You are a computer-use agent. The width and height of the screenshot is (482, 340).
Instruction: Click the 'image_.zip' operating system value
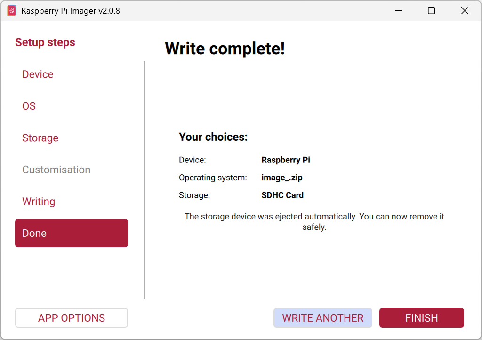(x=282, y=178)
